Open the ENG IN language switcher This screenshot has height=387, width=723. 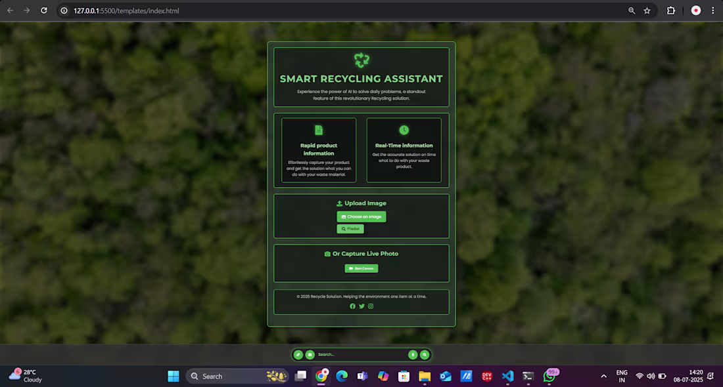[x=622, y=376]
